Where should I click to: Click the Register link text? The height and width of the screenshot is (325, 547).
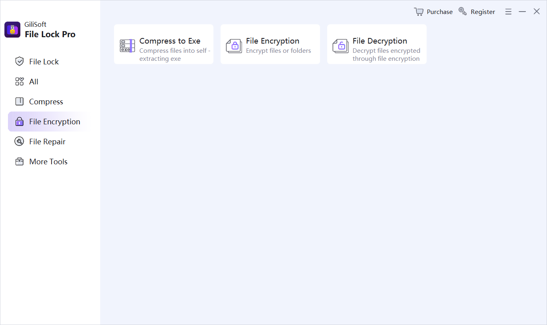[x=483, y=12]
